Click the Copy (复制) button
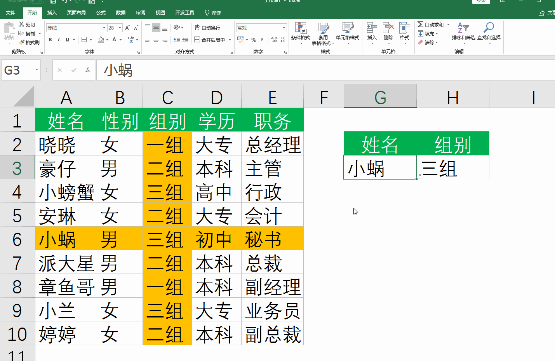555x361 pixels. (x=27, y=33)
